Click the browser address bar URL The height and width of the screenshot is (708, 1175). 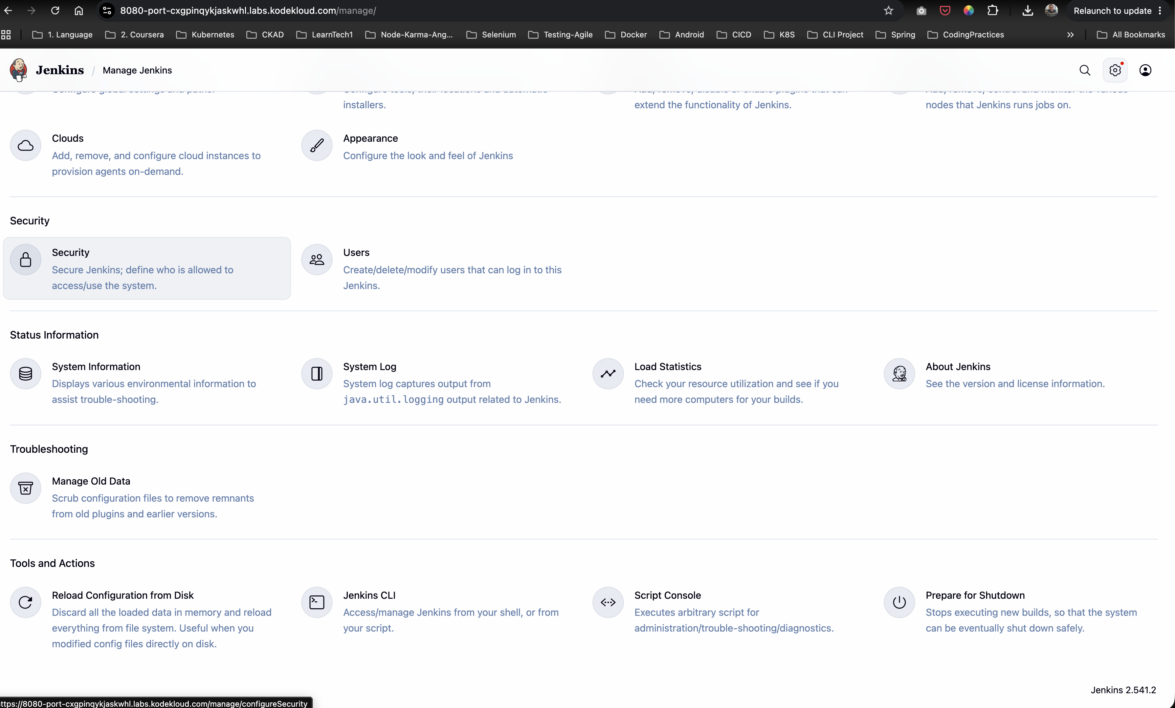coord(248,10)
